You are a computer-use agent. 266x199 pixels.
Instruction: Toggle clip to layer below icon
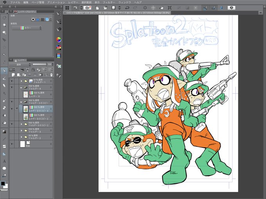(22, 69)
